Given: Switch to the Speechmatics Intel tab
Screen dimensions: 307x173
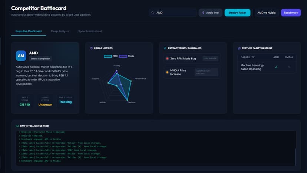Looking at the screenshot, I should tap(90, 32).
